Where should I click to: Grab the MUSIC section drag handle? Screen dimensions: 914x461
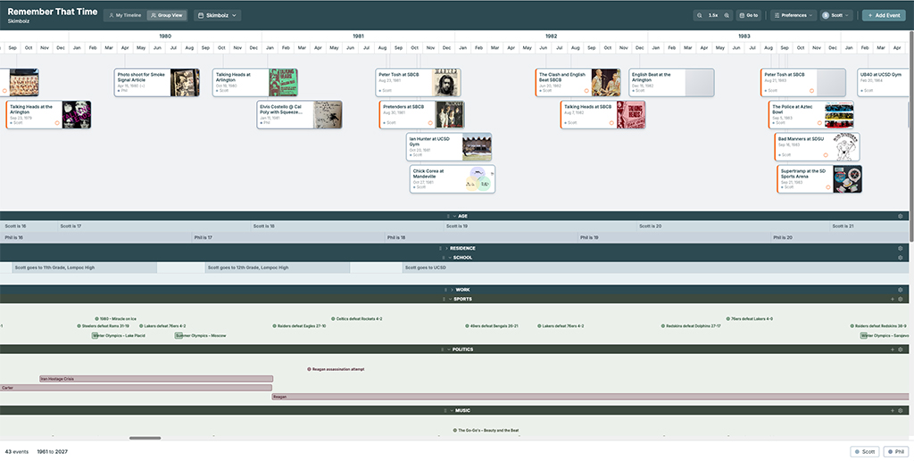[x=445, y=411]
